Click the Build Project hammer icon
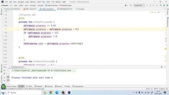 click(x=131, y=5)
